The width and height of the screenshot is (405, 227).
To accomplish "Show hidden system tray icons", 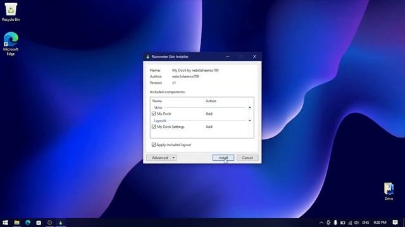I will [x=321, y=223].
